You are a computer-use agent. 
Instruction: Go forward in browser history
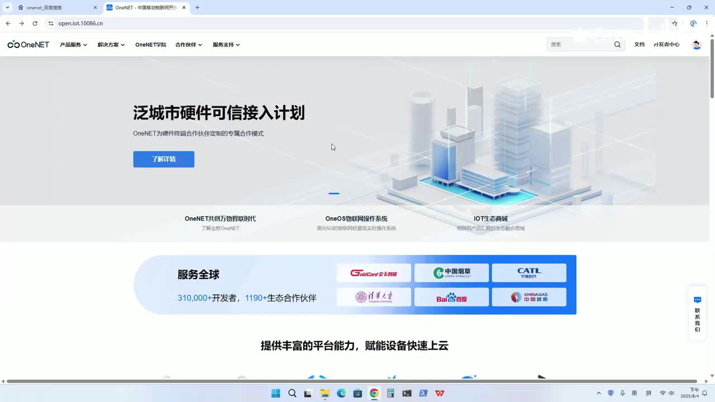click(21, 23)
